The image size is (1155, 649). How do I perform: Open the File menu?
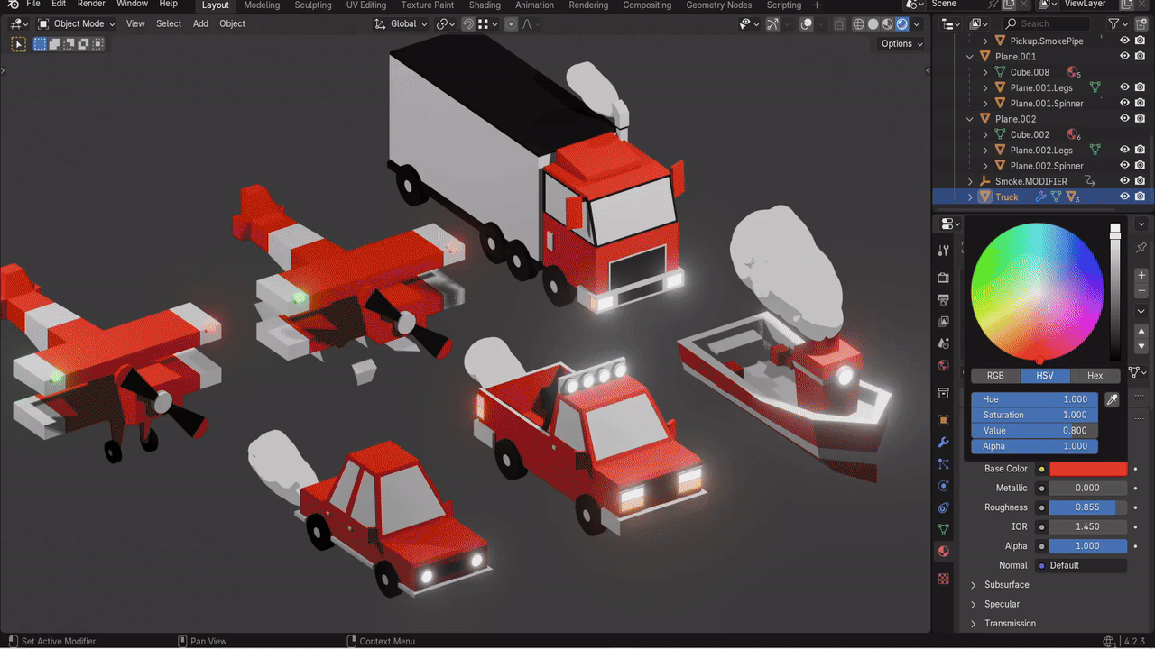(x=33, y=5)
